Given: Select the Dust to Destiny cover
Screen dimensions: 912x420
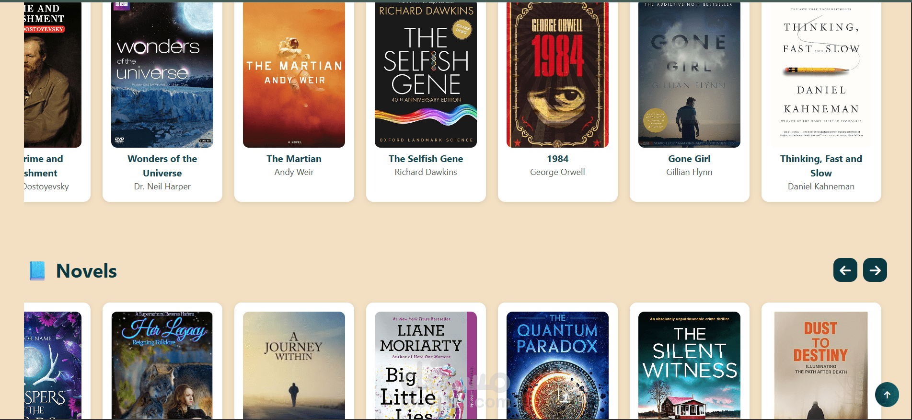Looking at the screenshot, I should point(821,365).
